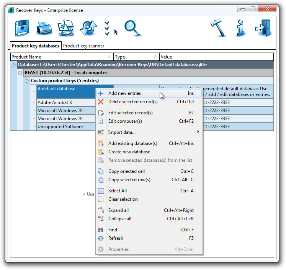286x270 pixels.
Task: Click the Expand all tree icon
Action: [x=101, y=210]
